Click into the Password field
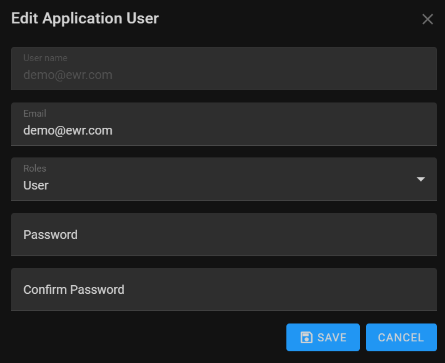The width and height of the screenshot is (445, 363). coord(224,235)
